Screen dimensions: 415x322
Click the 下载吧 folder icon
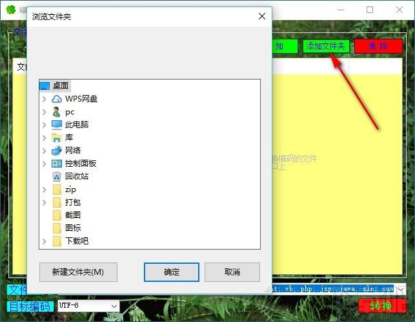click(57, 241)
